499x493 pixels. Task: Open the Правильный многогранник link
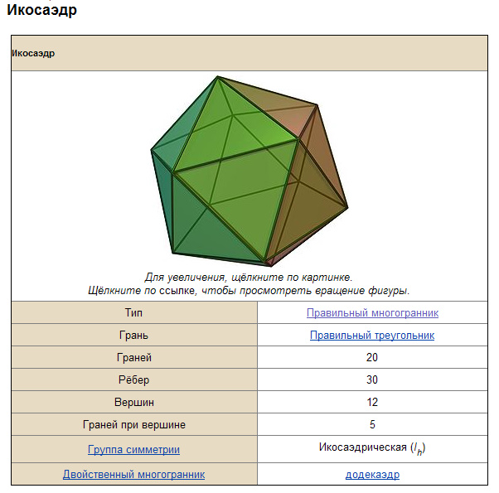point(372,313)
